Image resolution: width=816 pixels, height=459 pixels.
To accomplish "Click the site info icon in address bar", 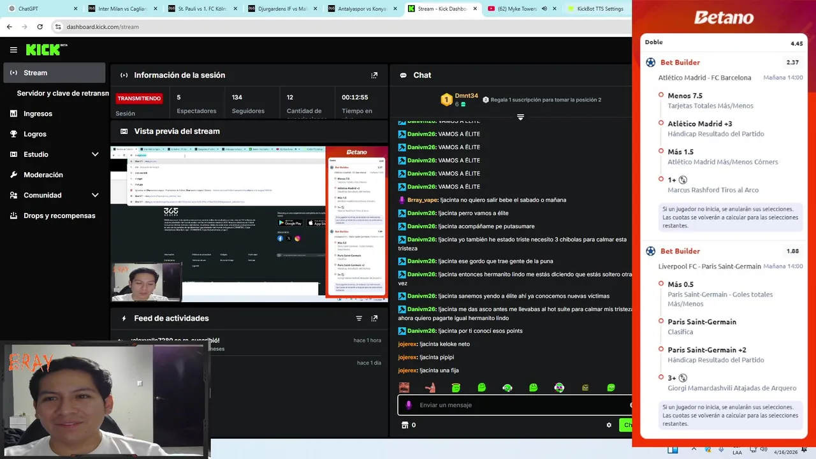I will click(x=58, y=27).
